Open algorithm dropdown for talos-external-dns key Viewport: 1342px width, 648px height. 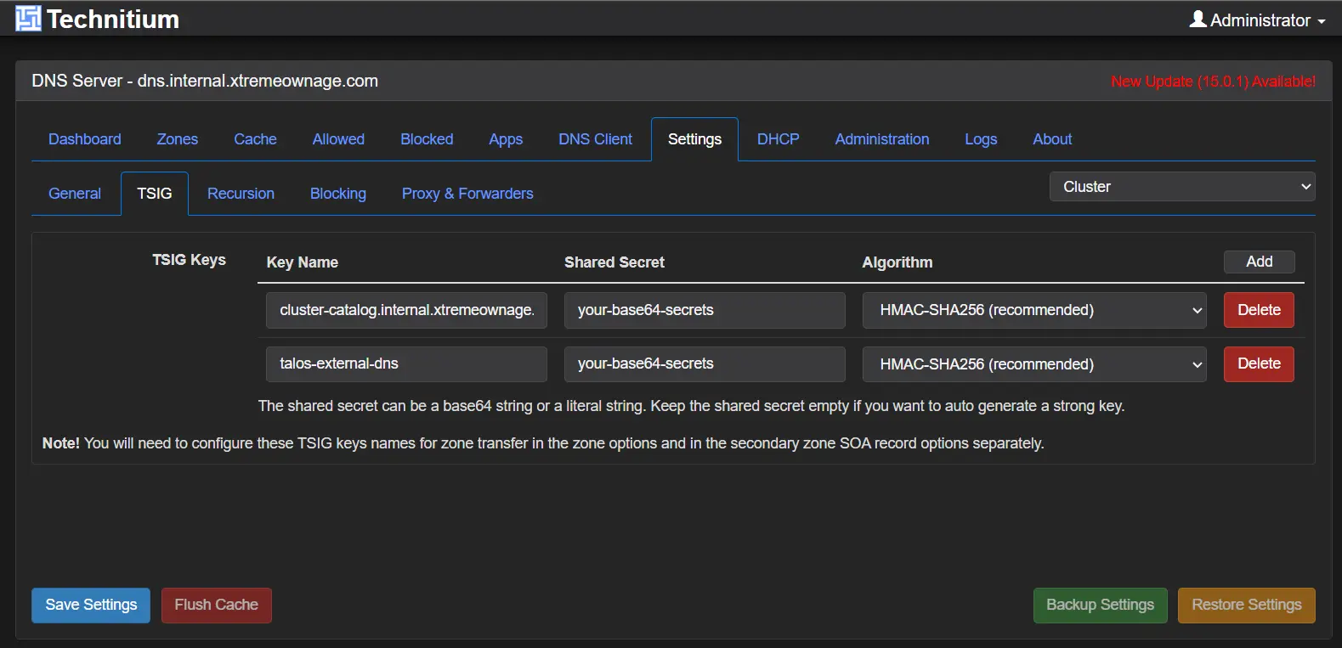1033,364
